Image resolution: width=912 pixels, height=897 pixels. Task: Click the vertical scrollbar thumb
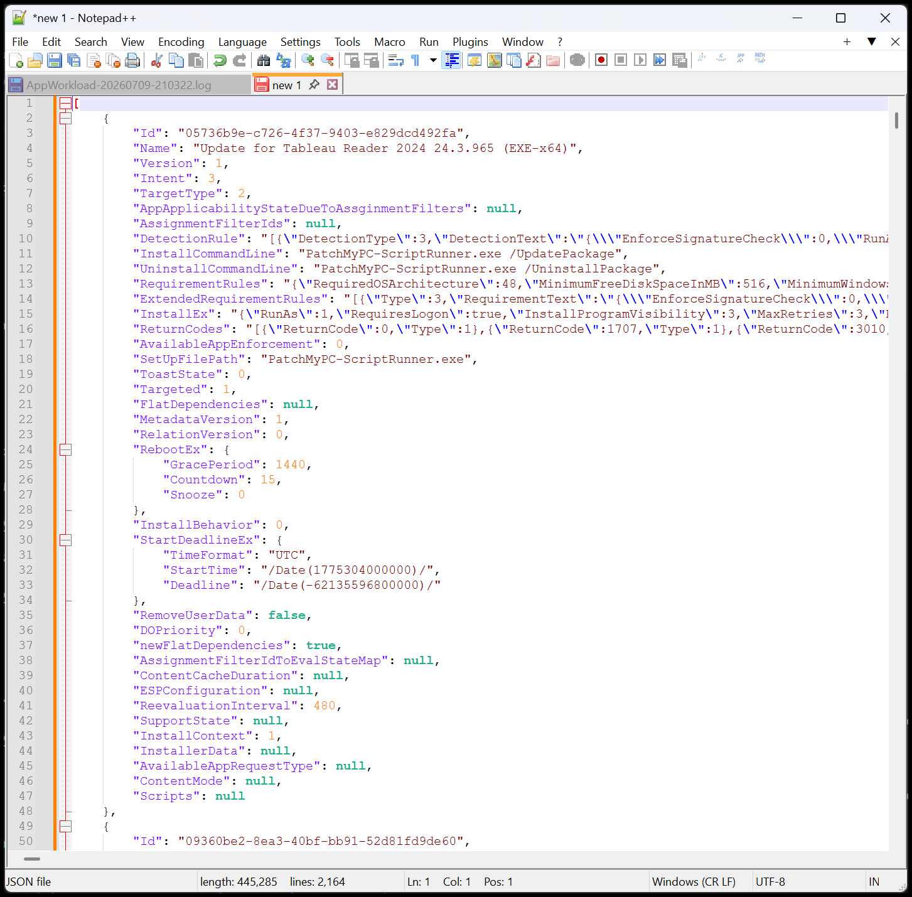click(896, 120)
